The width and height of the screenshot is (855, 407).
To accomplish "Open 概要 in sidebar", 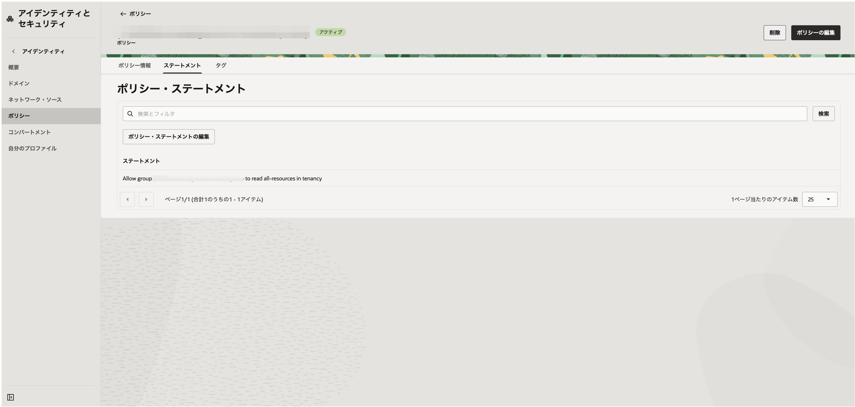I will 14,67.
